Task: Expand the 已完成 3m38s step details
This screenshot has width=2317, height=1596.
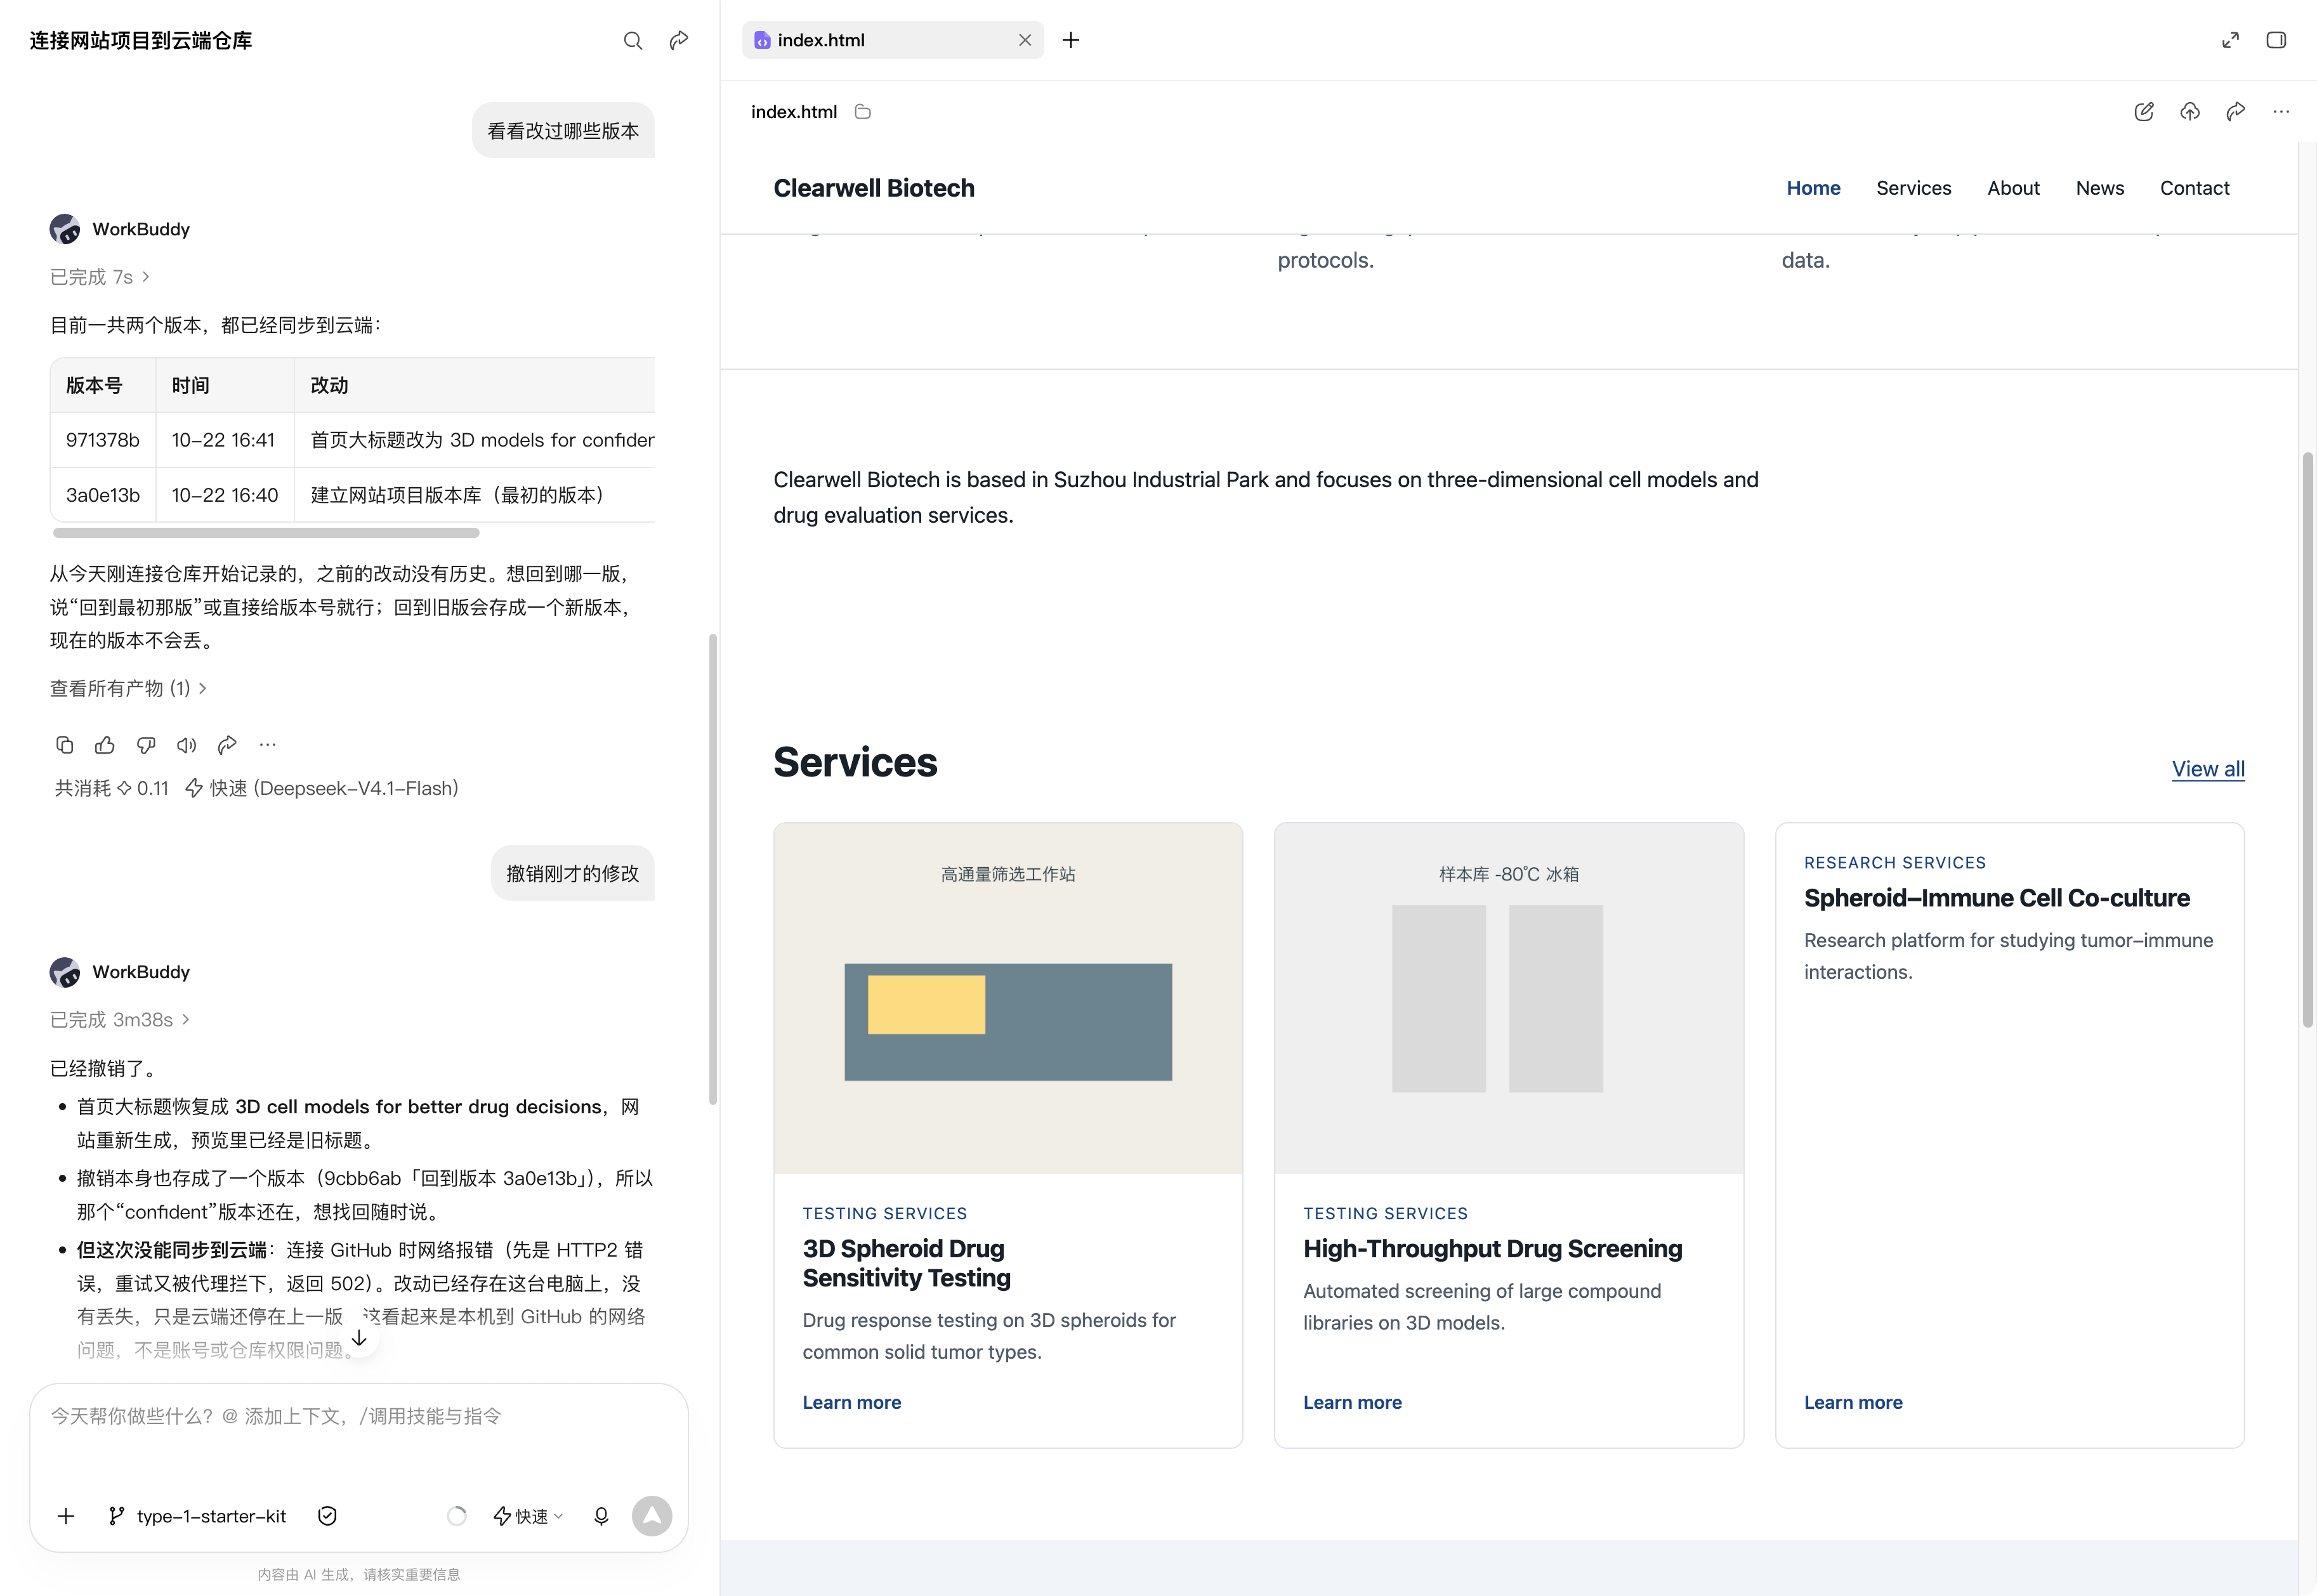Action: click(120, 1020)
